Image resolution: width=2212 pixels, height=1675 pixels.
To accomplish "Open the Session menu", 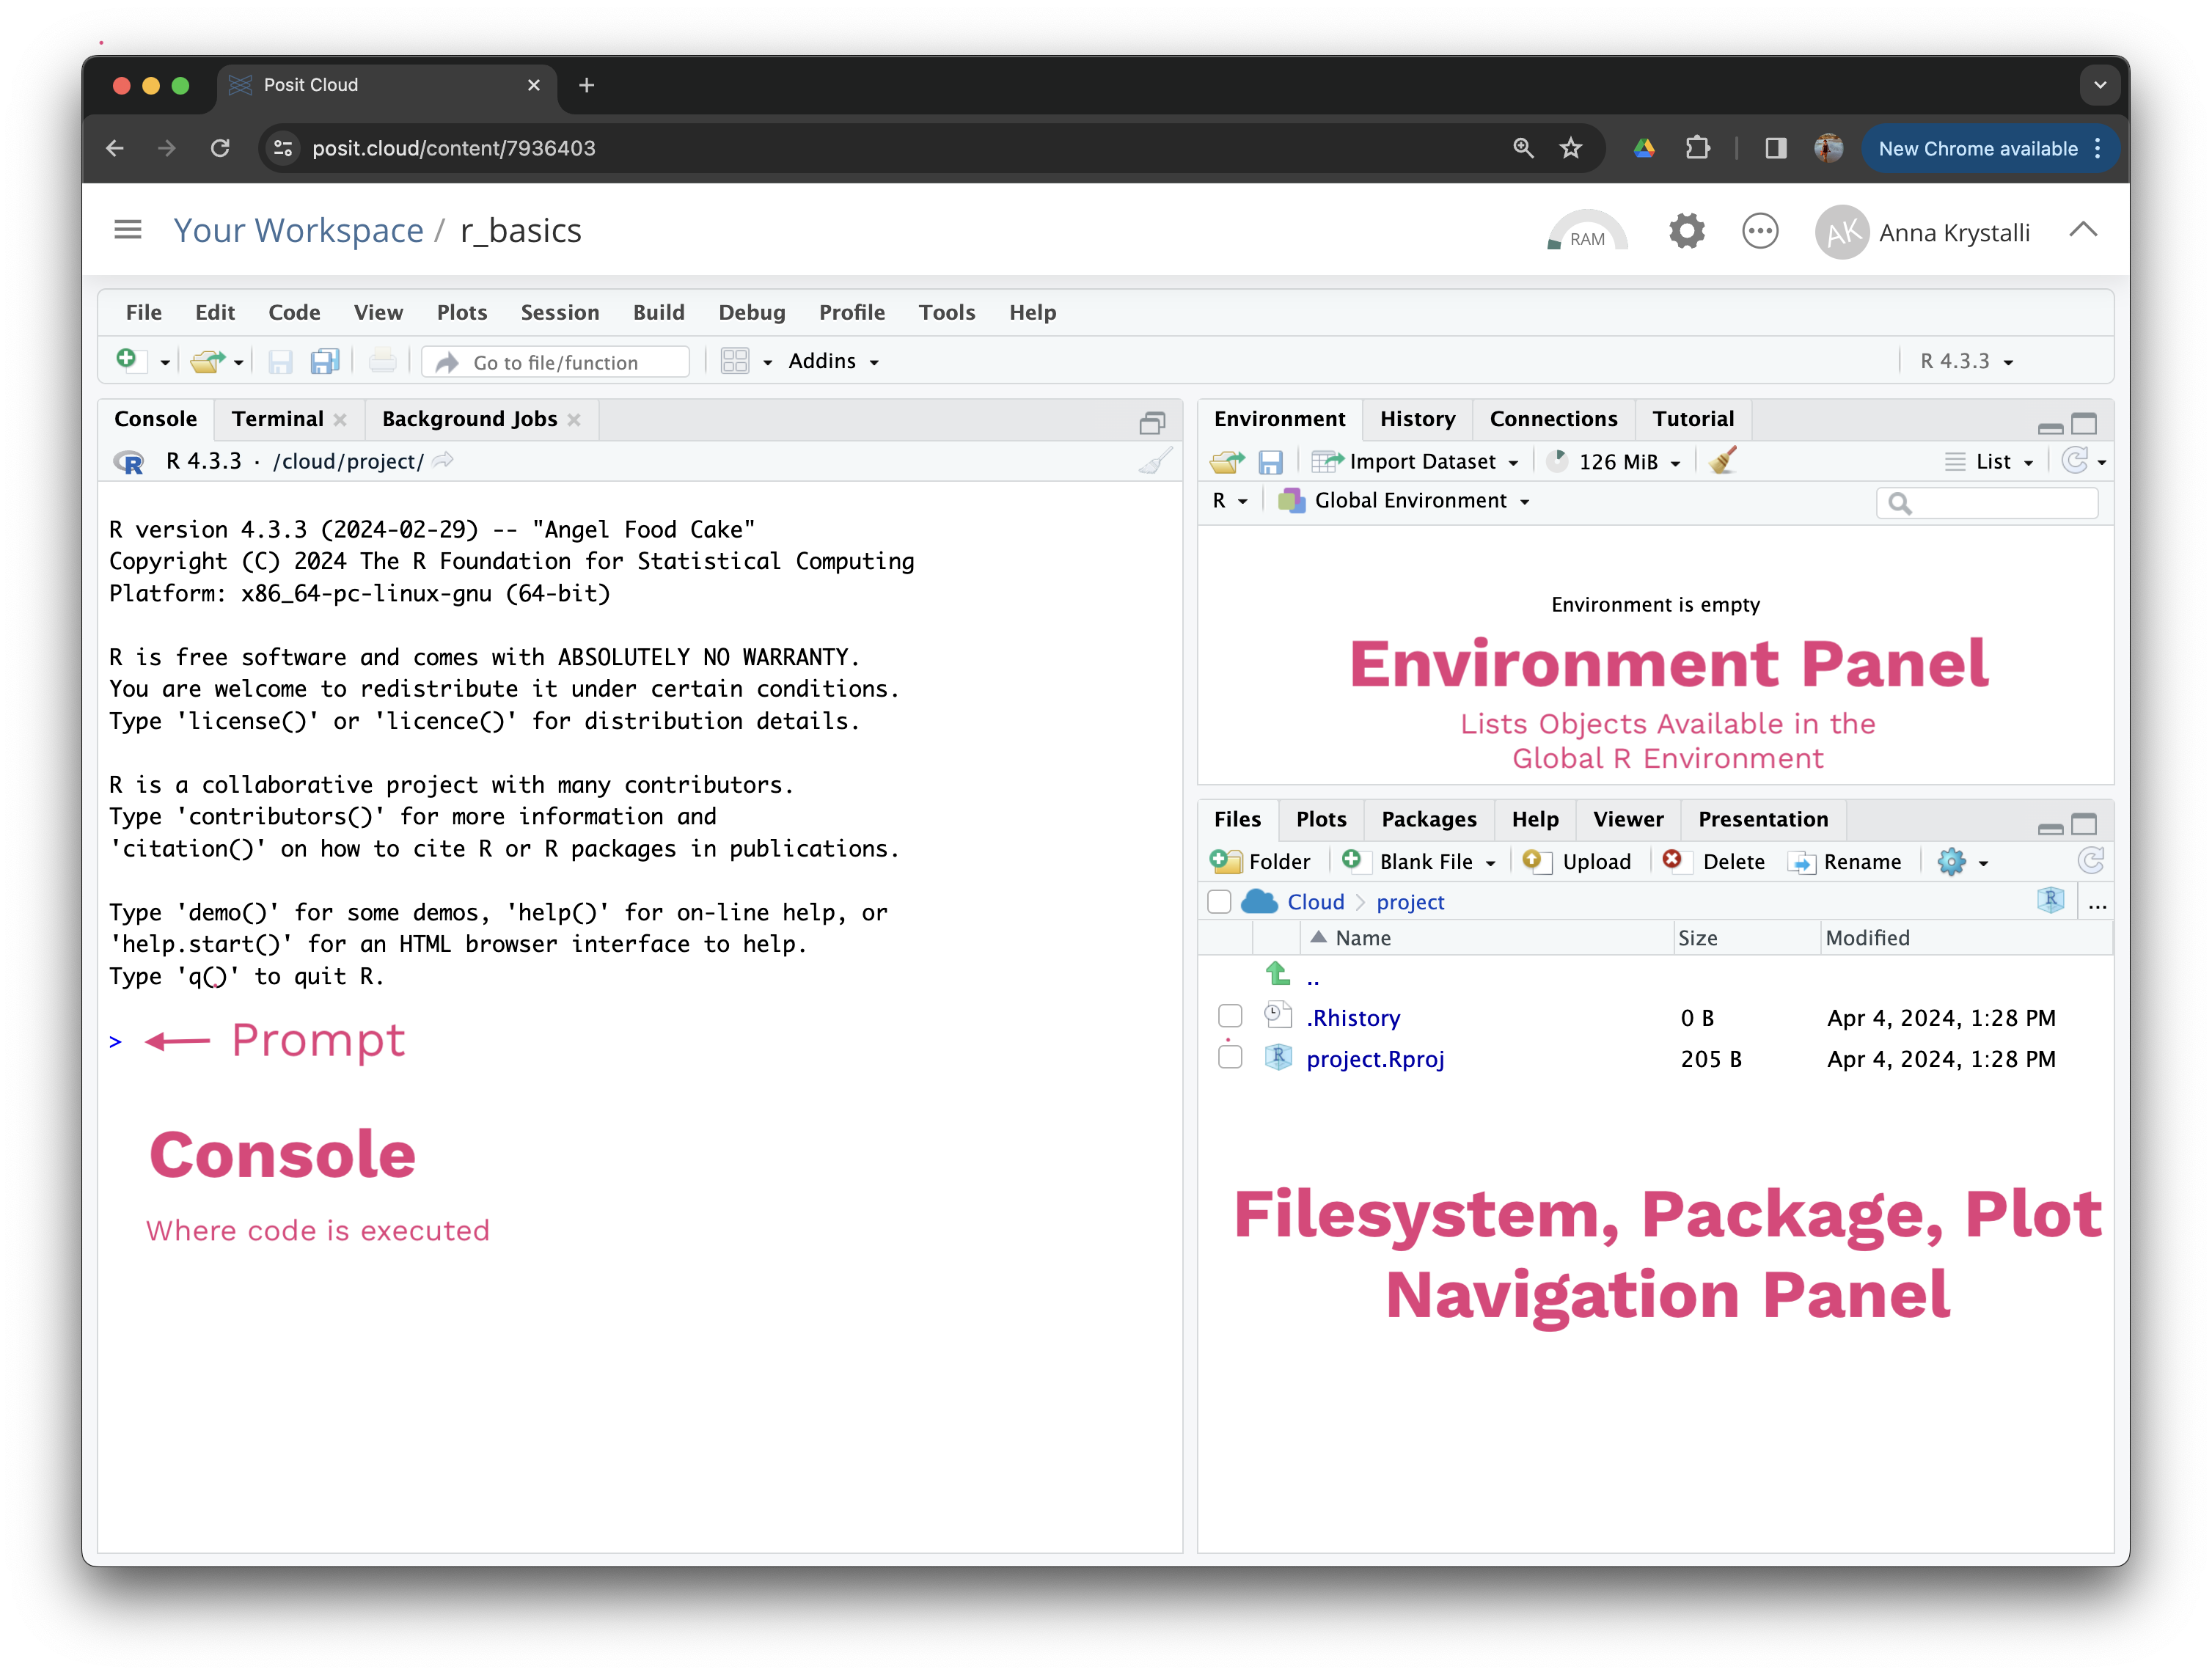I will pos(559,312).
